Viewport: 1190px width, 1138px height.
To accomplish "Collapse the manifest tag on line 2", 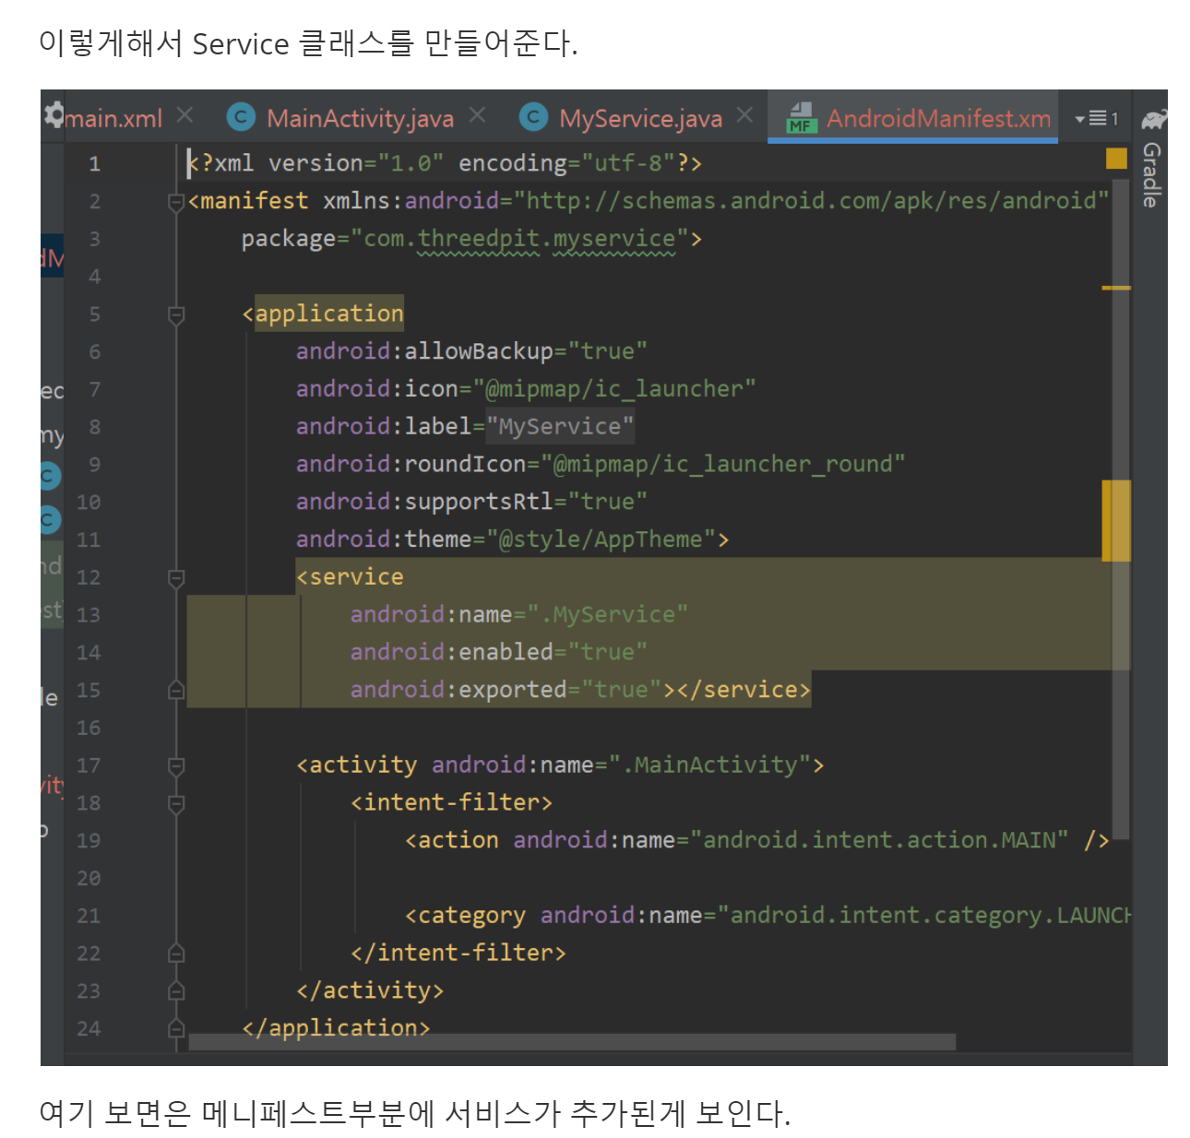I will (176, 201).
